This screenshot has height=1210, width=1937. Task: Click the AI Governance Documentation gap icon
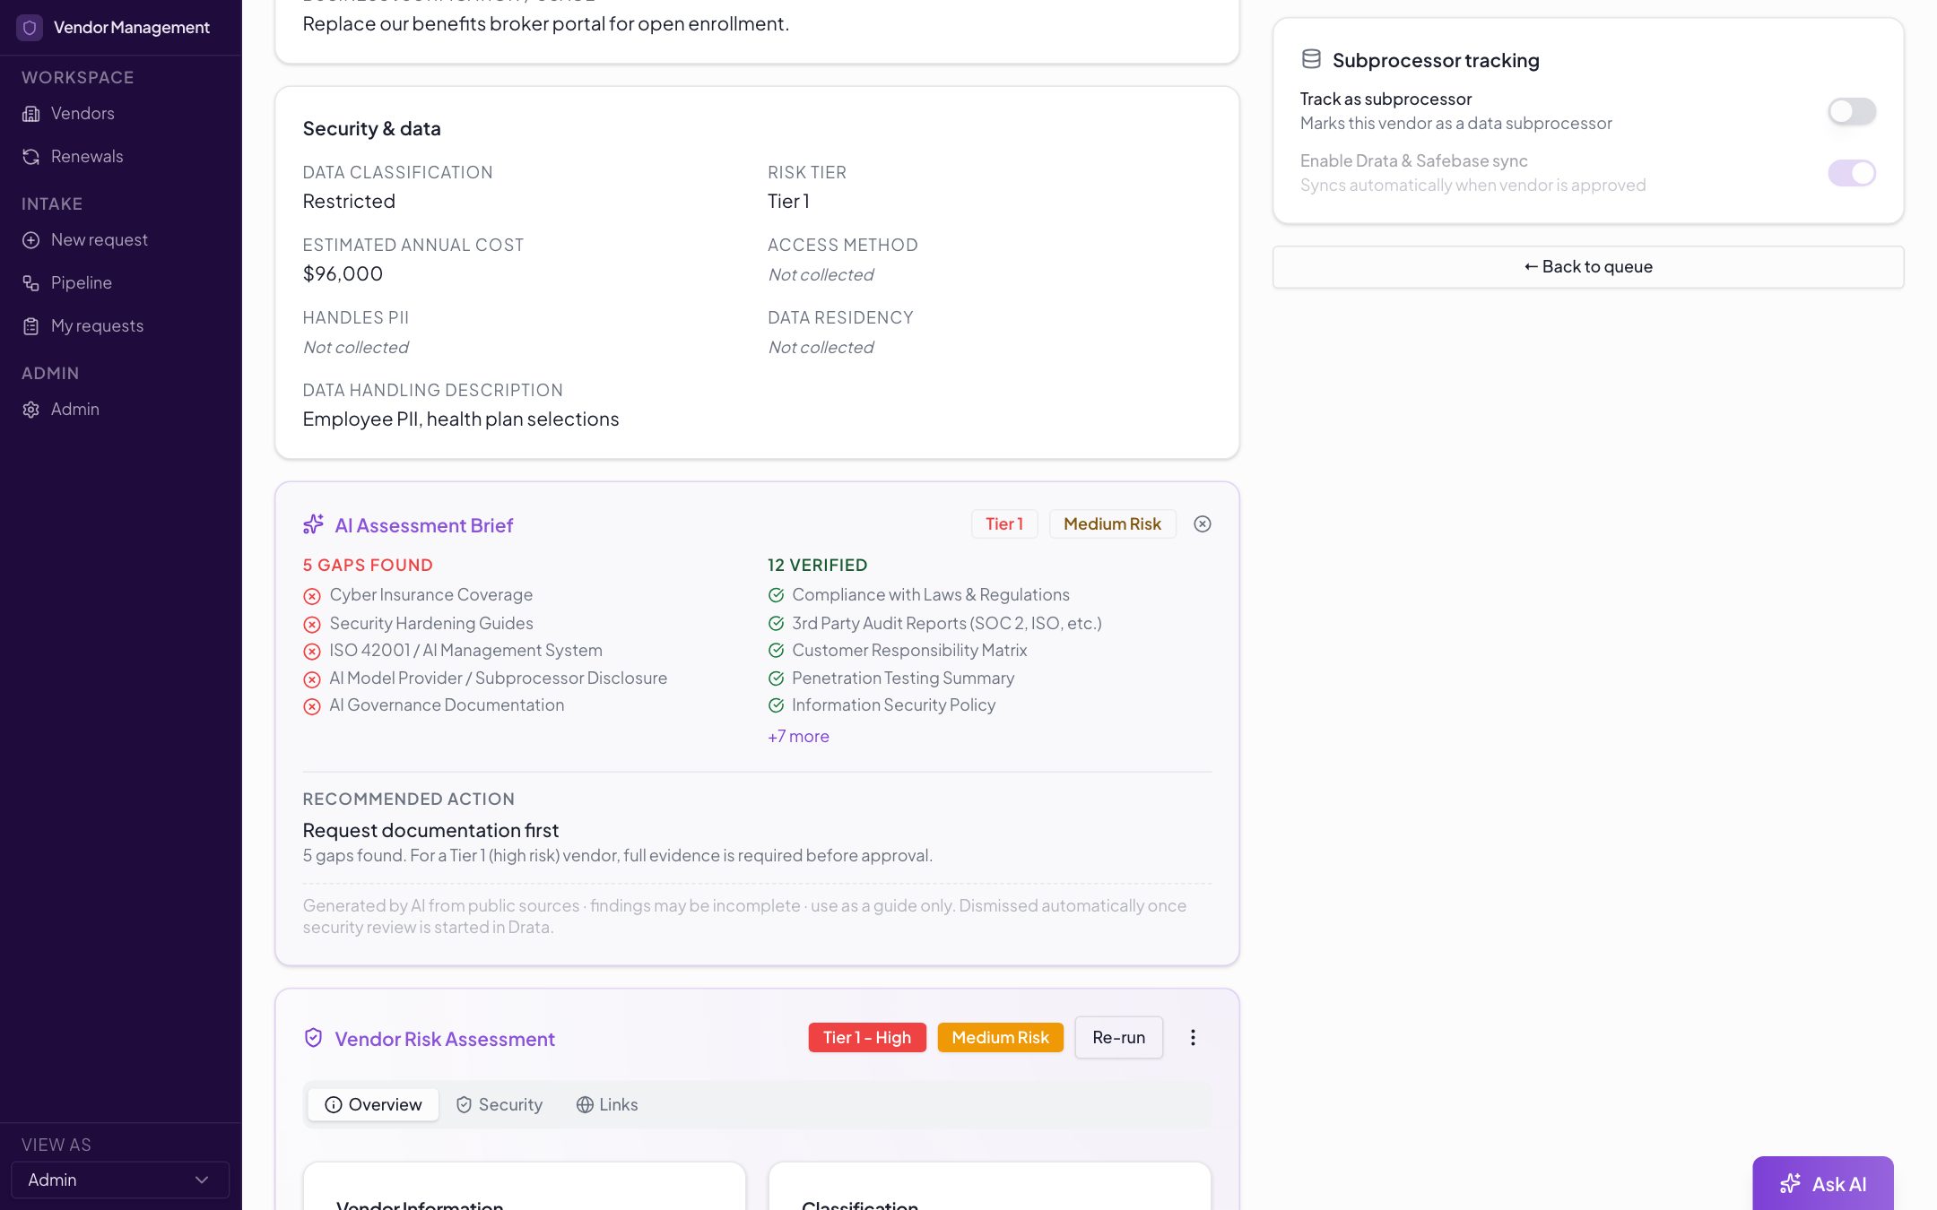(x=312, y=706)
